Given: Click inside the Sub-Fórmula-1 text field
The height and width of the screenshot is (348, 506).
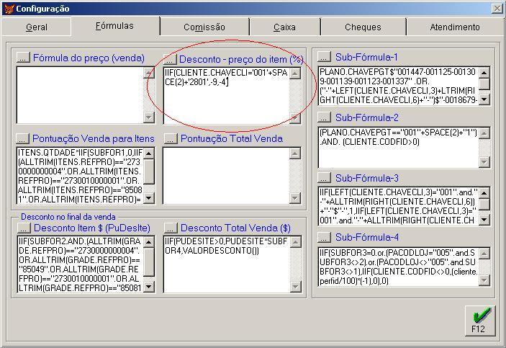Looking at the screenshot, I should [398, 86].
